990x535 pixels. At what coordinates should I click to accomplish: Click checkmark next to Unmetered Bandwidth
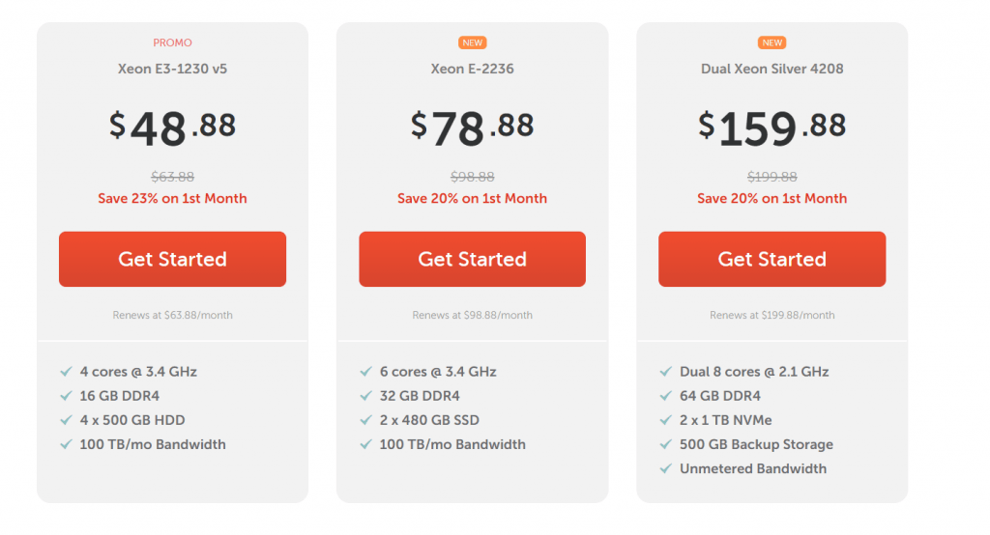pos(665,468)
